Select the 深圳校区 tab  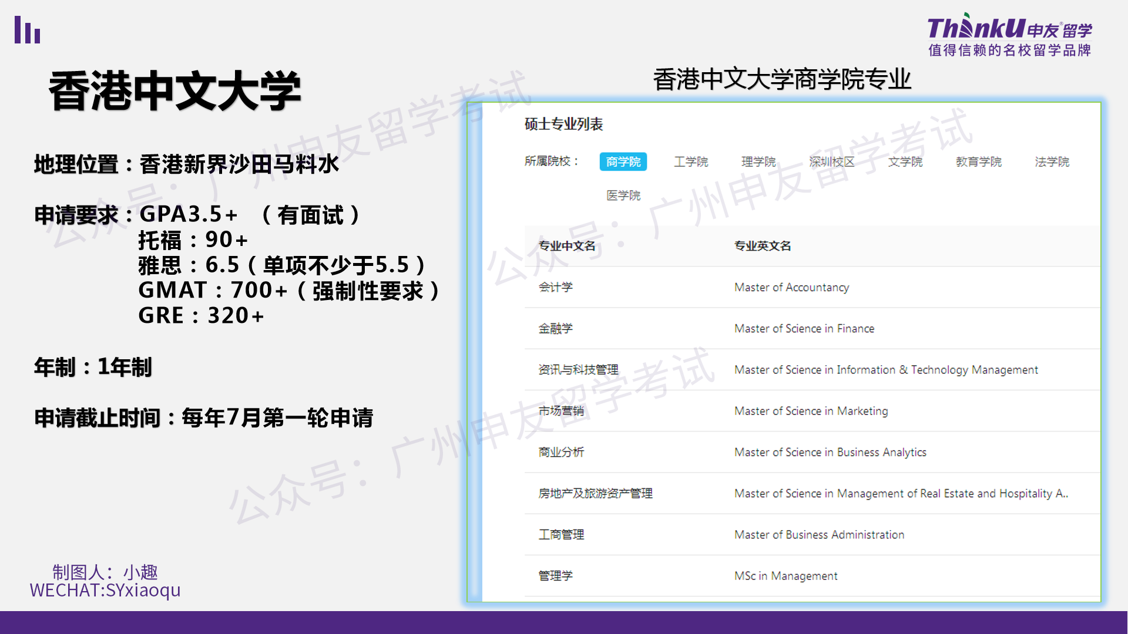[x=832, y=161]
